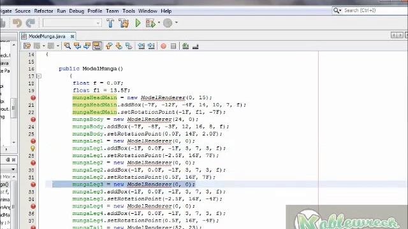Click the left panel horizontal scroll right arrow
The height and width of the screenshot is (229, 408).
pyautogui.click(x=6, y=149)
